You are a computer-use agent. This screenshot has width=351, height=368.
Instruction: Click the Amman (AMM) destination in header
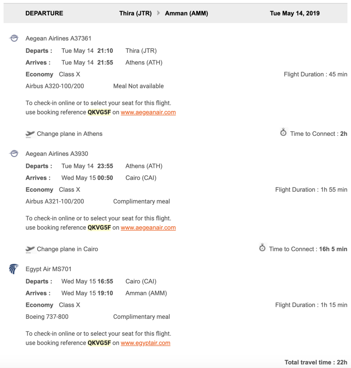coord(186,13)
